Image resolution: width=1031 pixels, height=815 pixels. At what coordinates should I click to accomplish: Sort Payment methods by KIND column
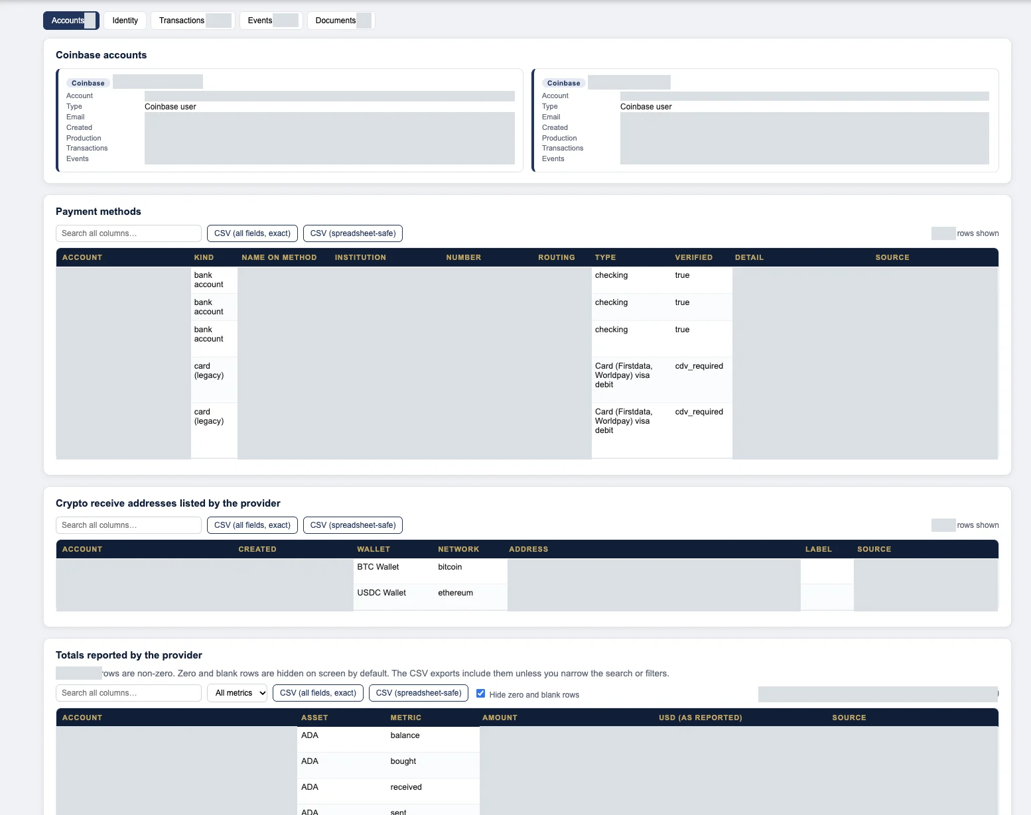pyautogui.click(x=204, y=257)
